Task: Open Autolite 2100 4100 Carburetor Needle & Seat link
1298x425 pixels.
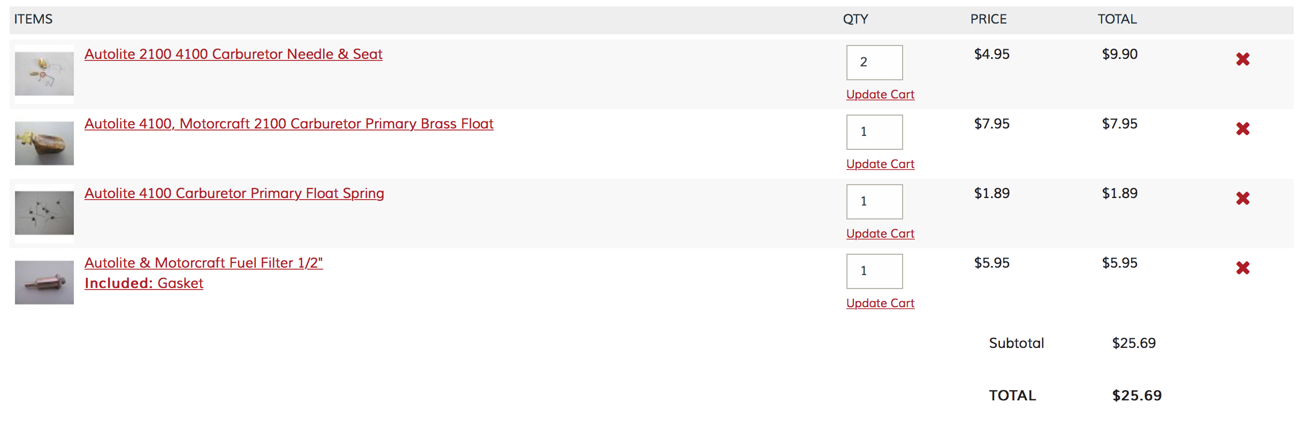Action: pos(233,54)
